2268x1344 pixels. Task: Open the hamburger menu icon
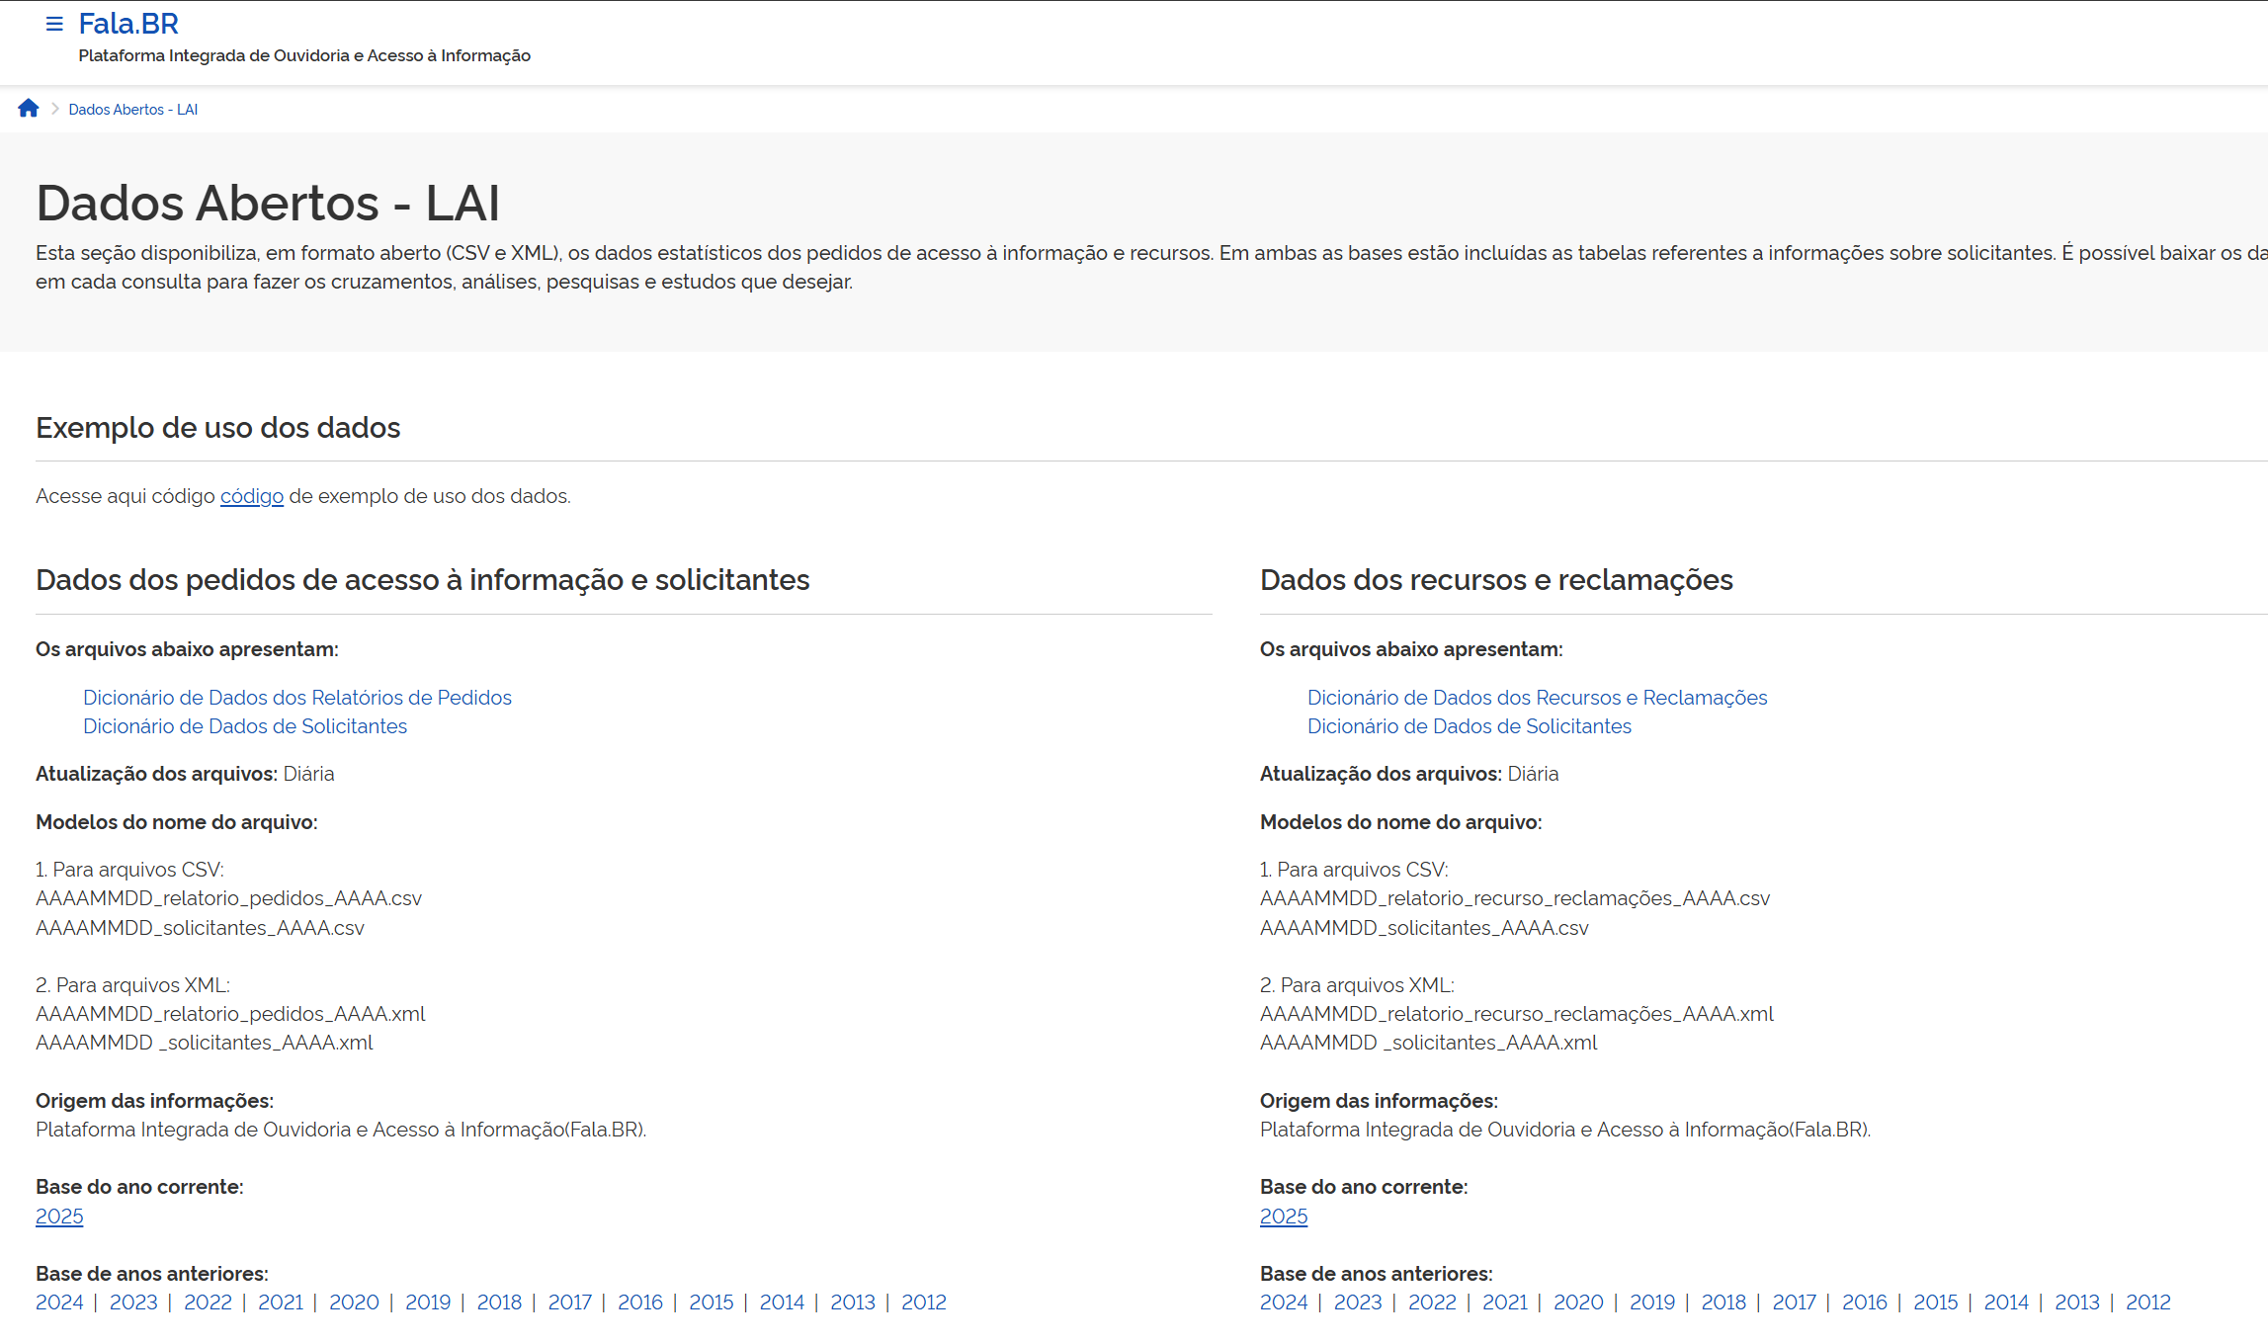tap(54, 24)
